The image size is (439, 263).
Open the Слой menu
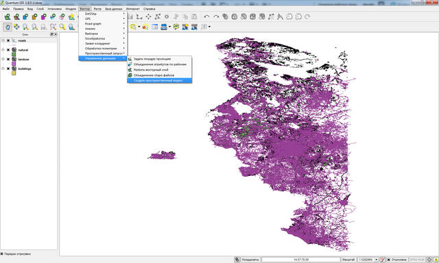pyautogui.click(x=40, y=9)
